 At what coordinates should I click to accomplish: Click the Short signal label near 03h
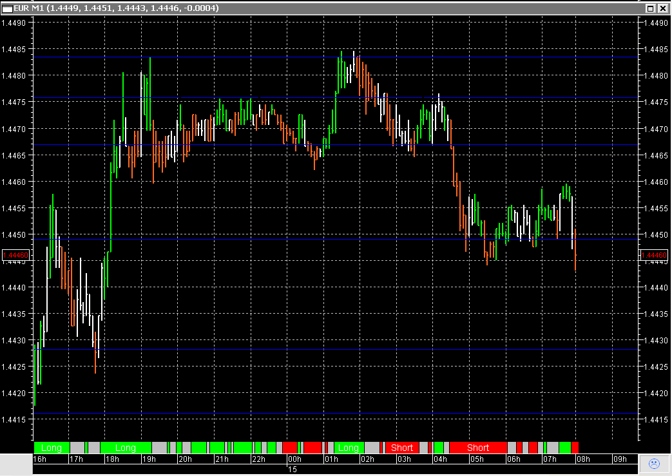402,448
